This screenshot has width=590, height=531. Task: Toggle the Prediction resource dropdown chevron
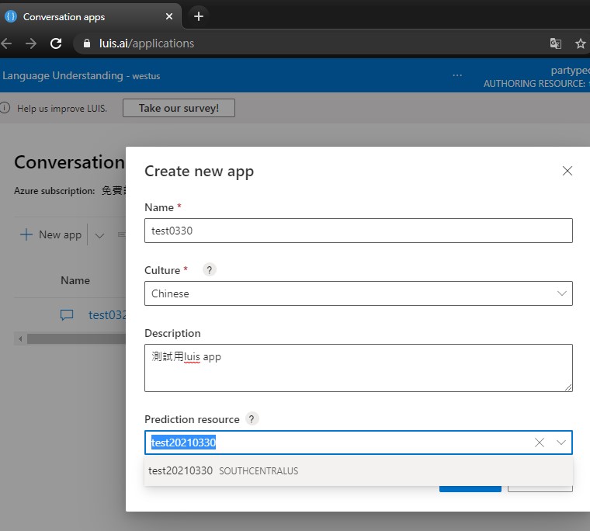point(561,442)
